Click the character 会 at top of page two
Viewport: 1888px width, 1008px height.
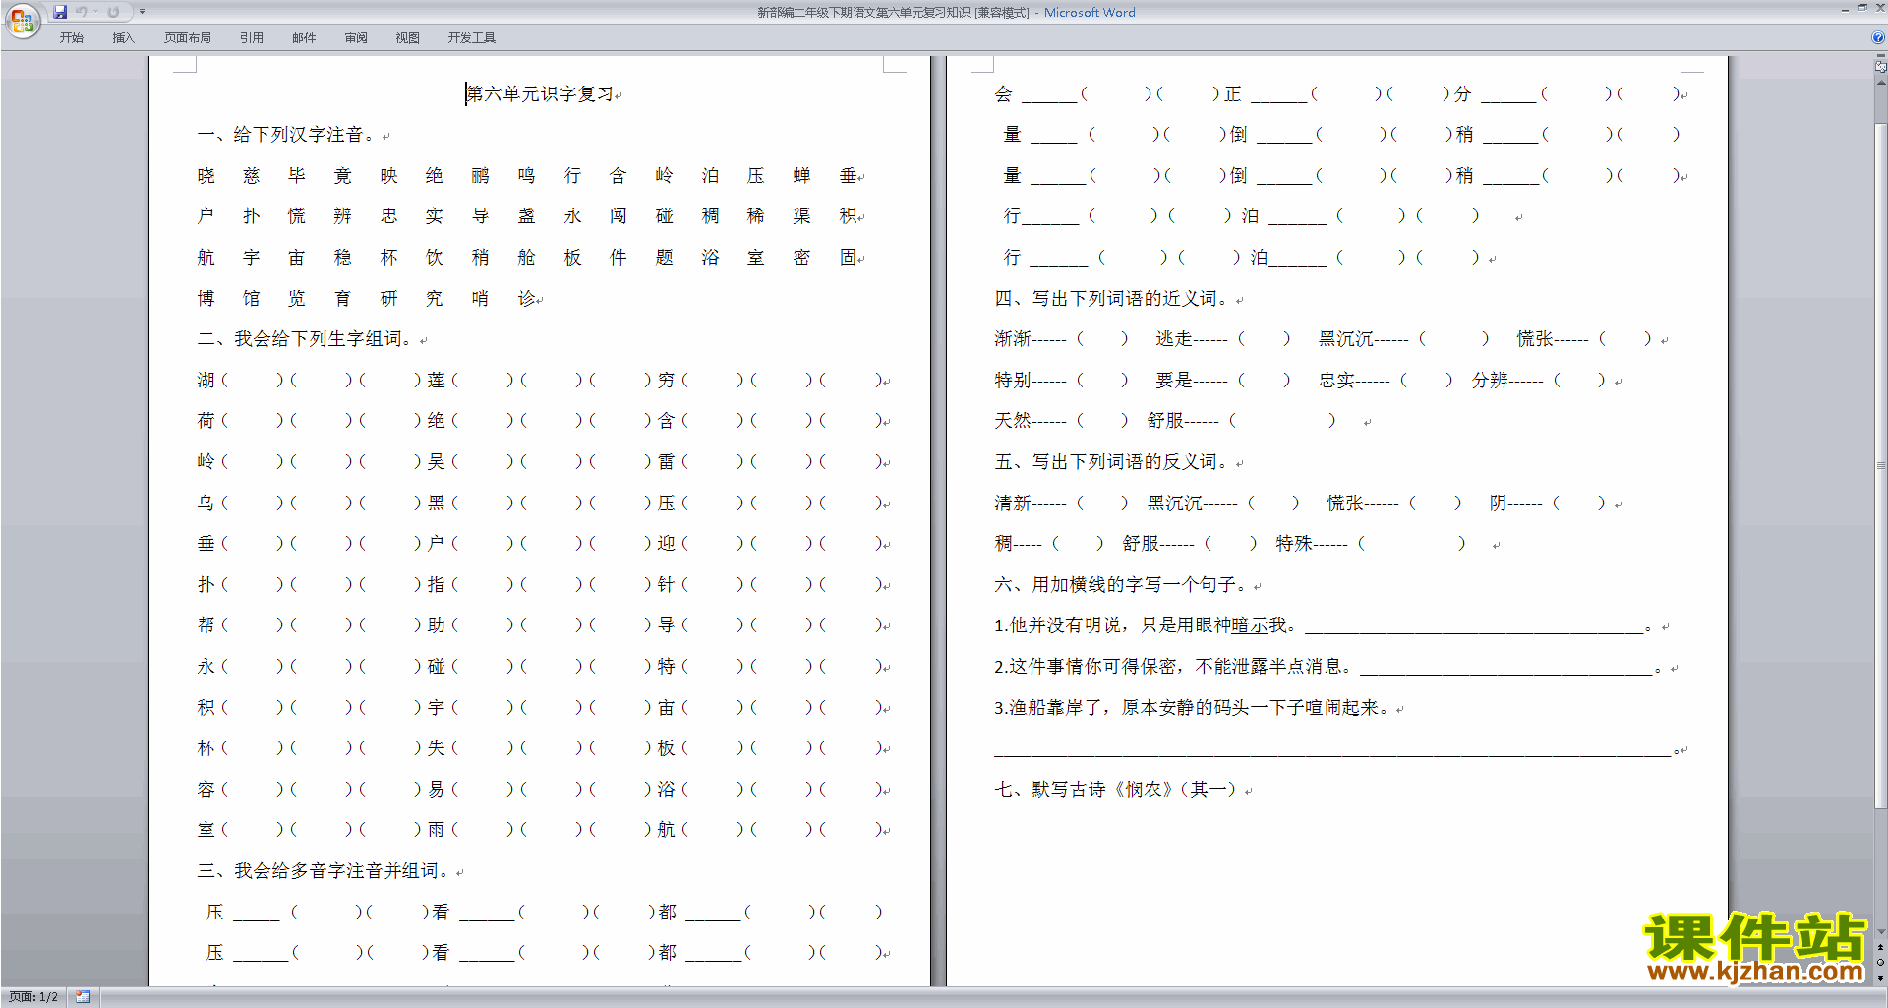coord(1003,94)
